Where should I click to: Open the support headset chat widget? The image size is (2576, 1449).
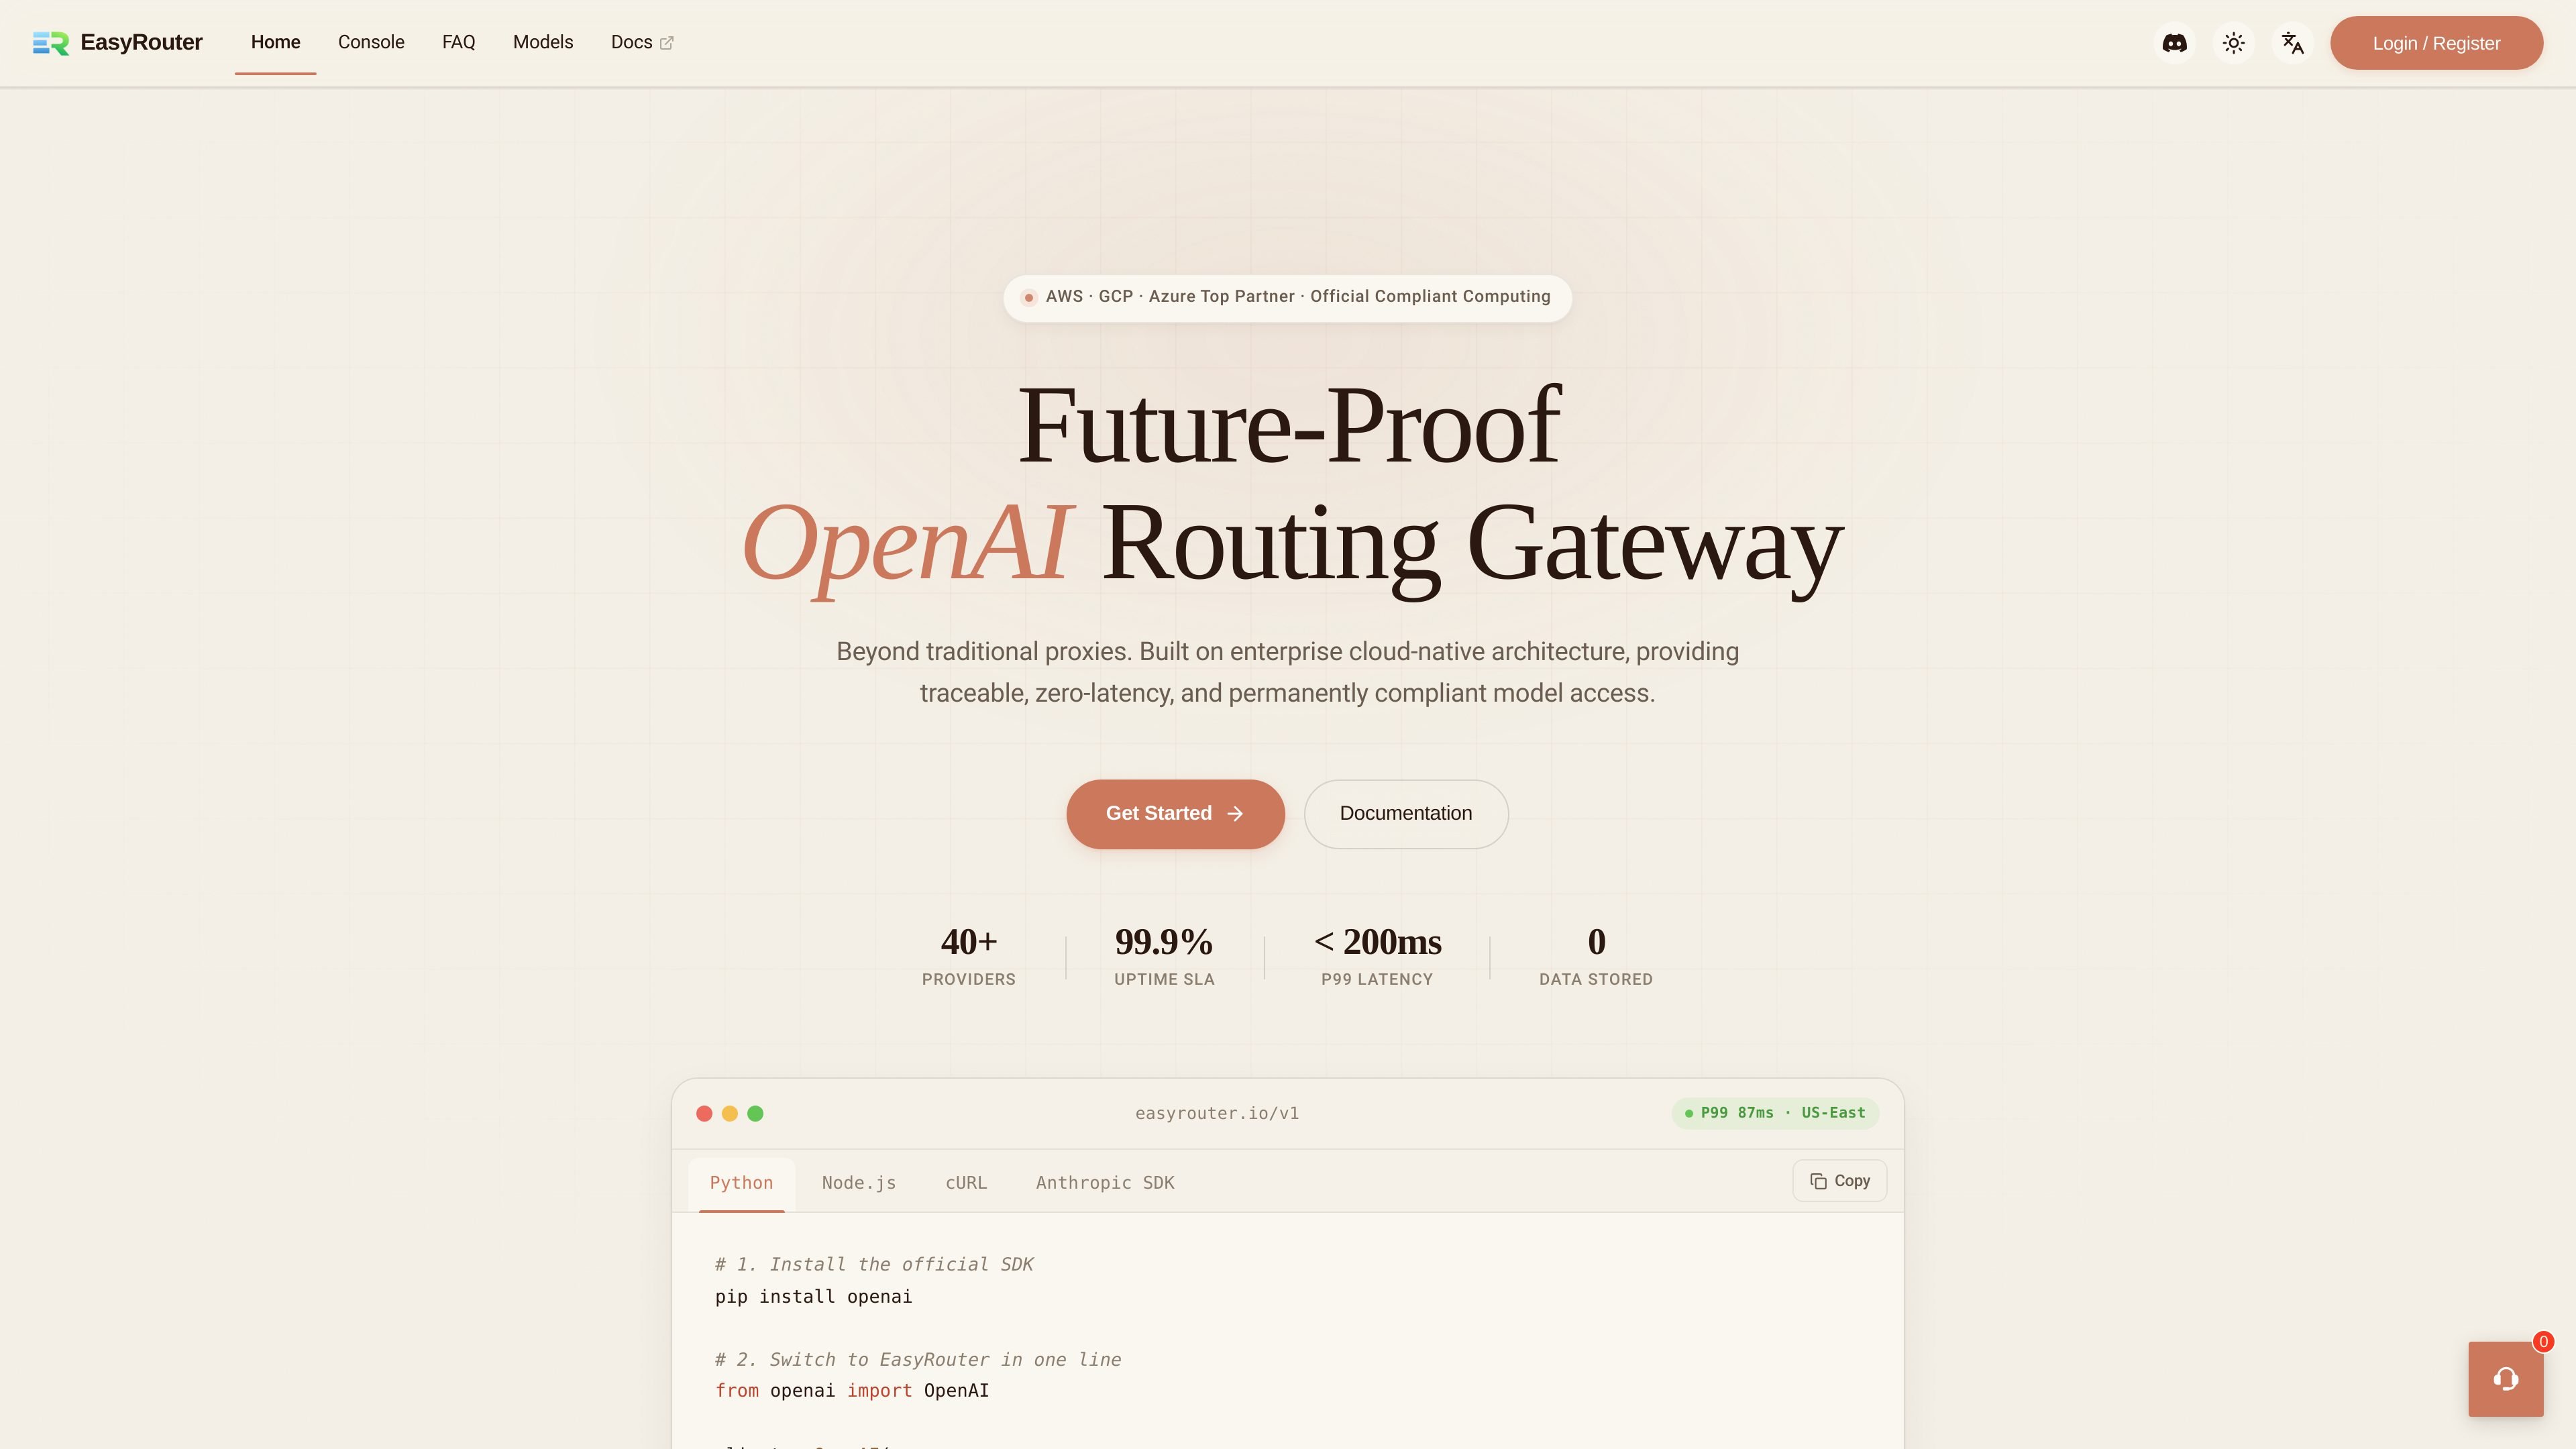pos(2505,1379)
